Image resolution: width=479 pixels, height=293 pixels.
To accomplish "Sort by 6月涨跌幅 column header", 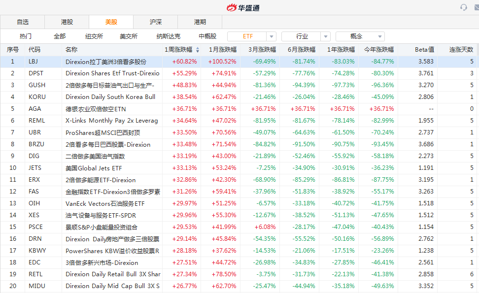I will 302,50.
